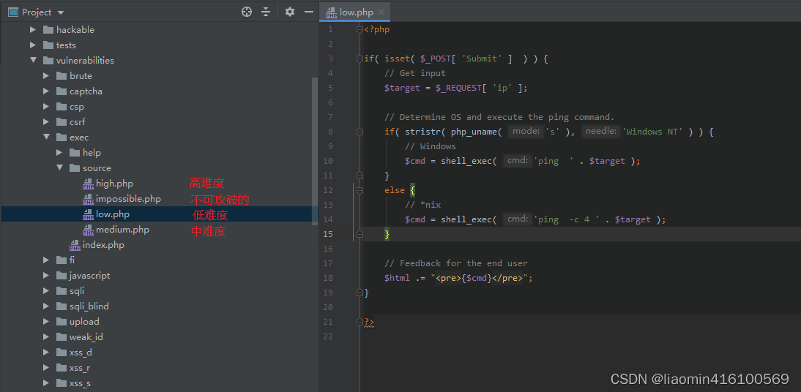
Task: Click the javascript folder icon
Action: tap(62, 276)
